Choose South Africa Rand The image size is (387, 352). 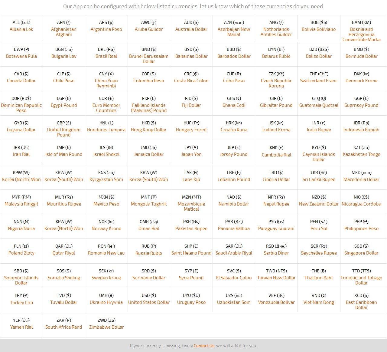coord(64,327)
